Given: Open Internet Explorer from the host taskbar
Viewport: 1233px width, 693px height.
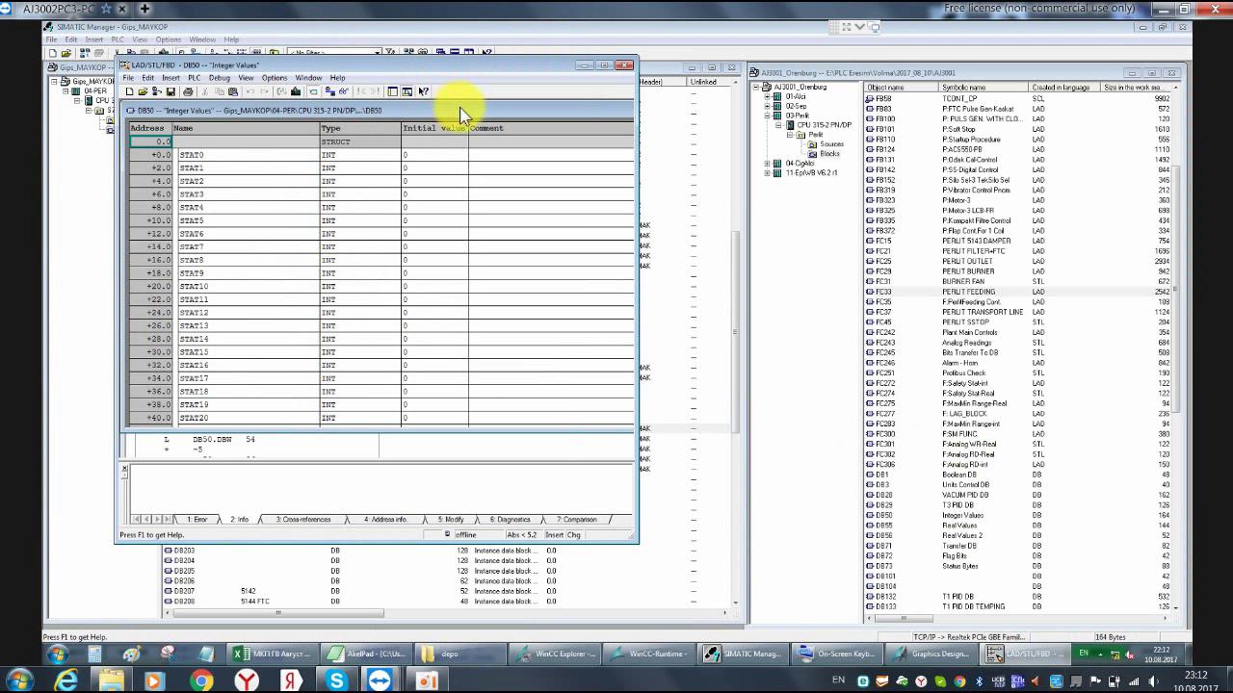Looking at the screenshot, I should 66,681.
